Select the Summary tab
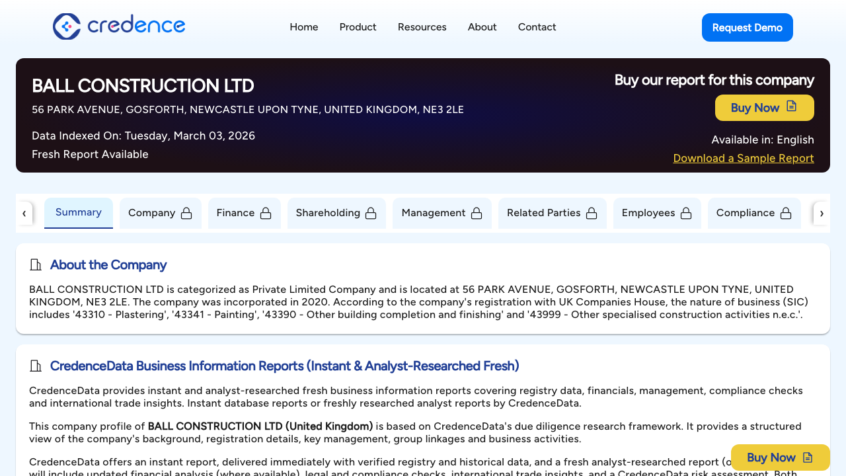Image resolution: width=846 pixels, height=476 pixels. 78,212
